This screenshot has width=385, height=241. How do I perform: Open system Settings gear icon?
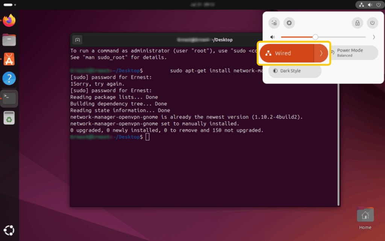289,23
